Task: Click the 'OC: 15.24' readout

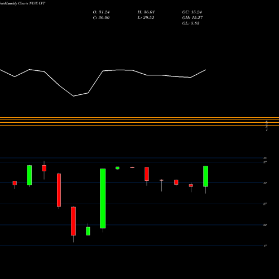Action: click(x=192, y=12)
